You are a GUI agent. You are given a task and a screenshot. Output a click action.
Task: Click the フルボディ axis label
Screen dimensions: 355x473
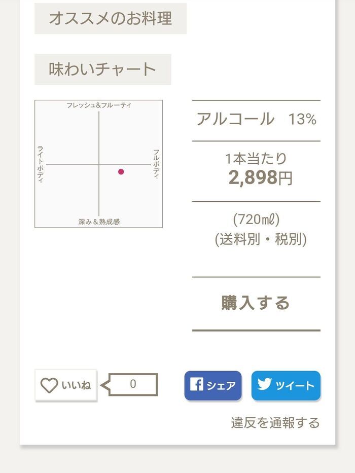point(156,164)
